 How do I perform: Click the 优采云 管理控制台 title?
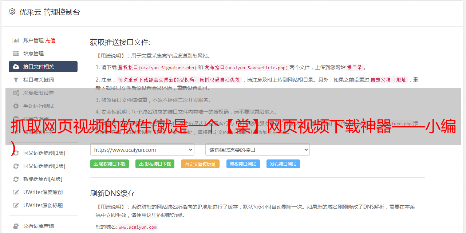tap(50, 12)
